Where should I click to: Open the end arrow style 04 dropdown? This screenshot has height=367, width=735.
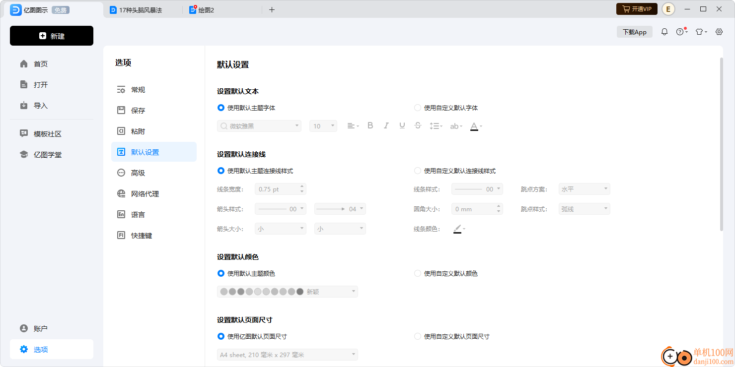point(340,209)
